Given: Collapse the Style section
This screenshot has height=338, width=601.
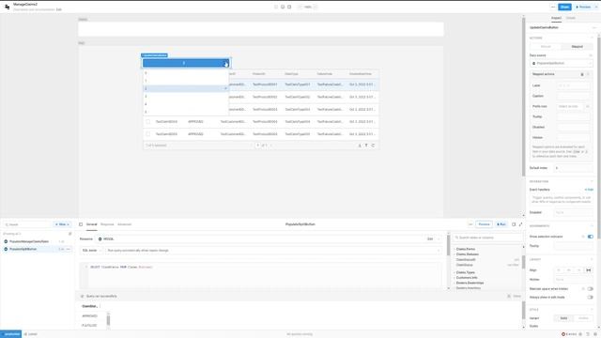Looking at the screenshot, I should [x=592, y=309].
